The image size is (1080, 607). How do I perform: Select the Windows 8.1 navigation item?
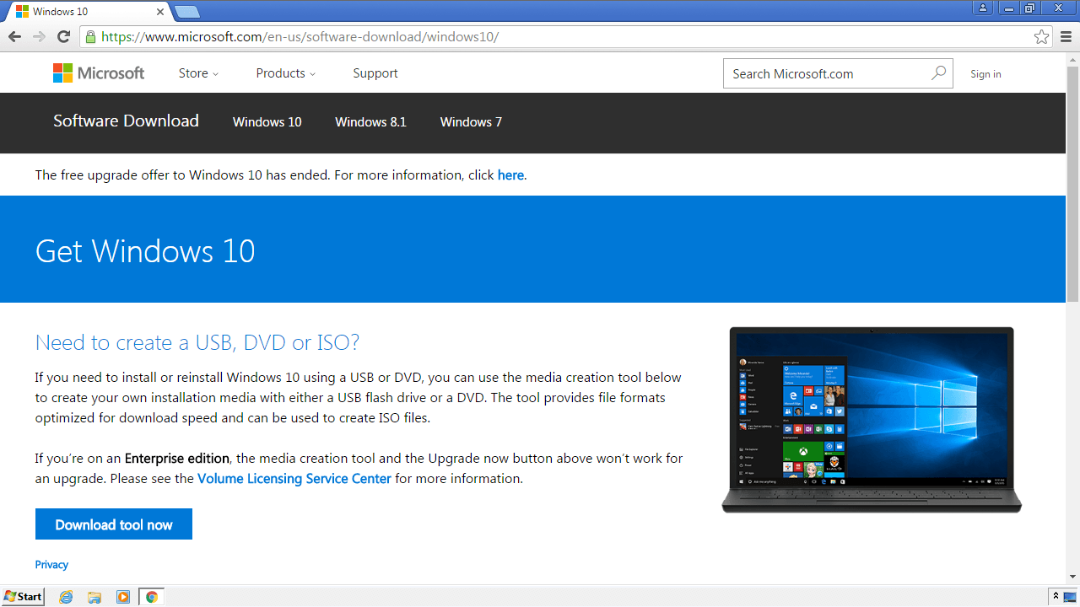(370, 122)
